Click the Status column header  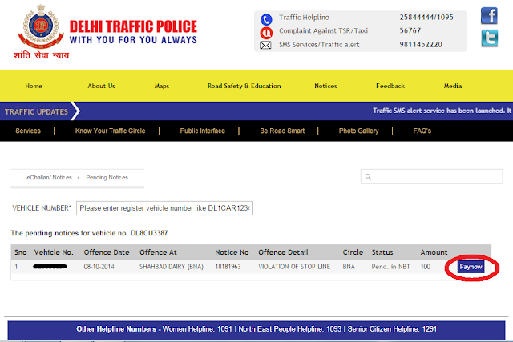(382, 252)
